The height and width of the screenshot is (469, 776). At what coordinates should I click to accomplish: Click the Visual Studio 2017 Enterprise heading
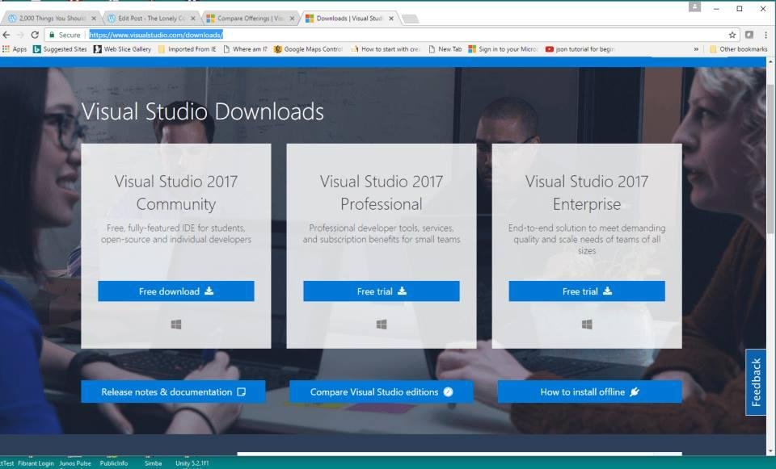[x=587, y=193]
